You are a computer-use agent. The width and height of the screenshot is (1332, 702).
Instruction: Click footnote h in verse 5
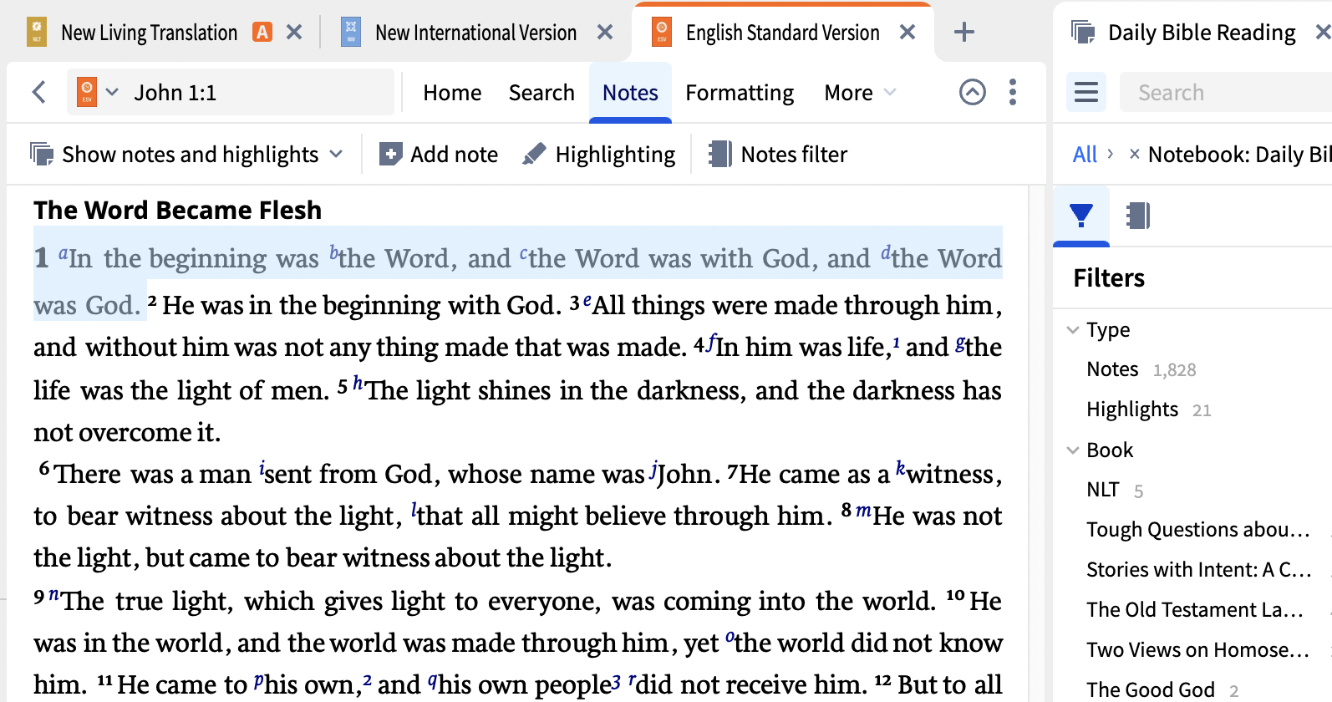click(358, 383)
